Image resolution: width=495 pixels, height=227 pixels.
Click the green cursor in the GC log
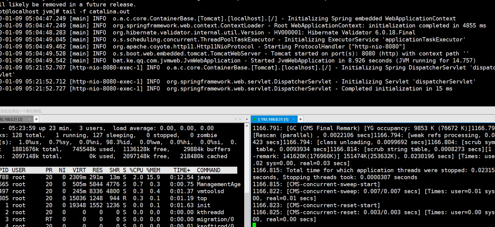click(x=254, y=225)
